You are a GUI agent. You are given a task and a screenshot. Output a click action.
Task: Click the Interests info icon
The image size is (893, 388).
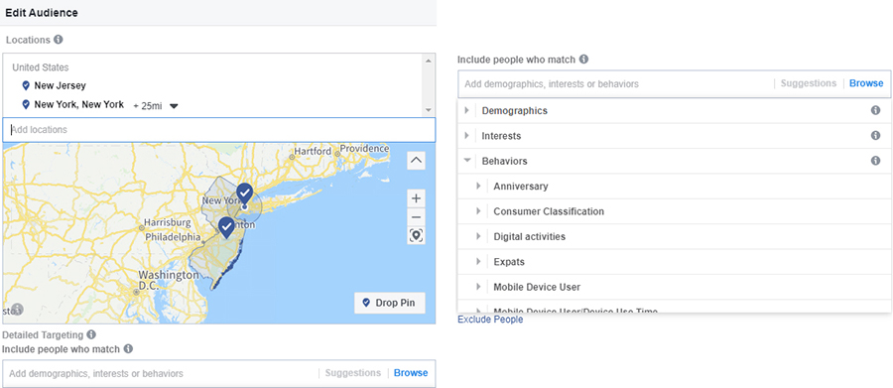(x=876, y=136)
